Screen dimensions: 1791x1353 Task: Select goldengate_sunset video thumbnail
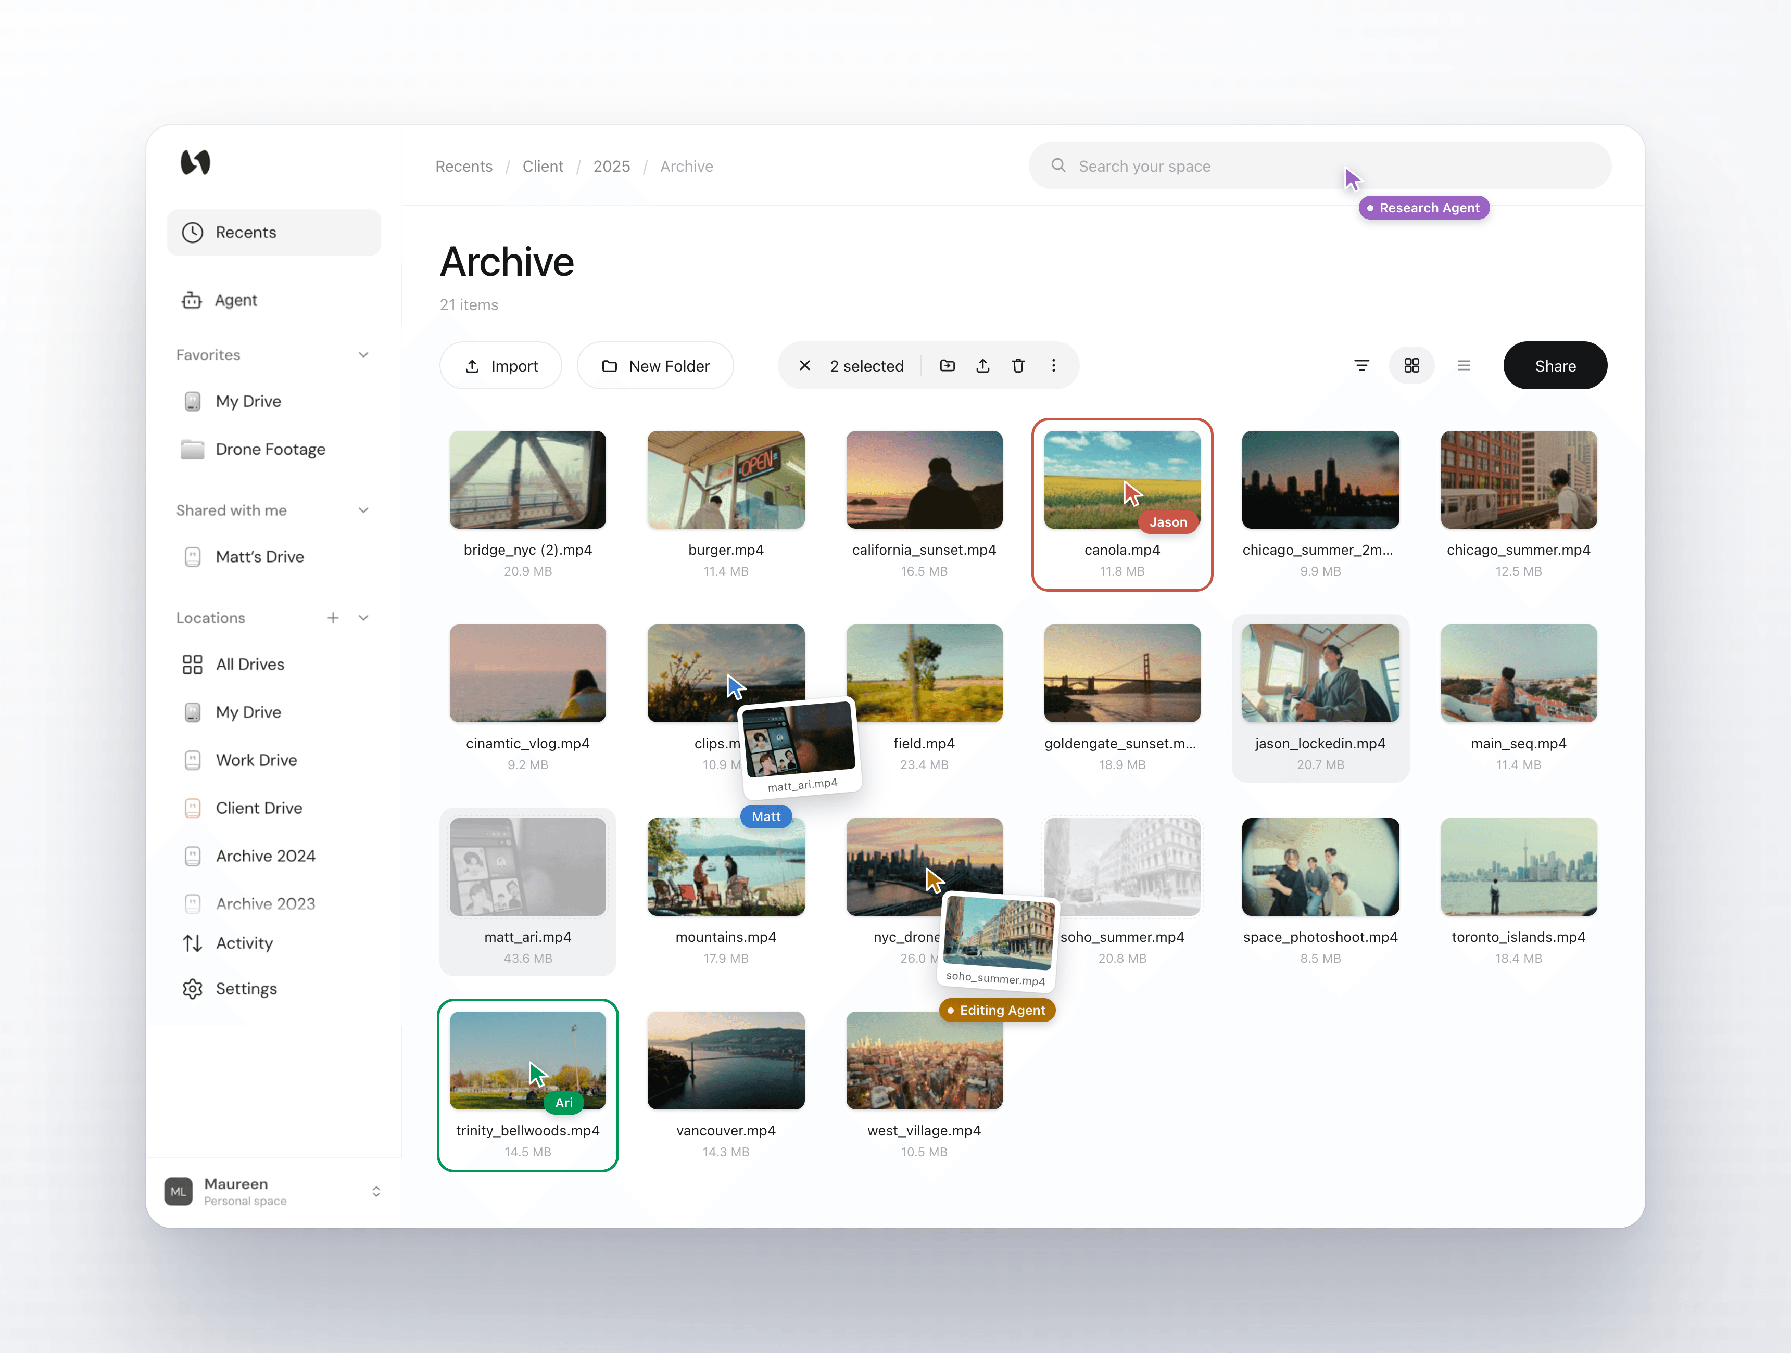(x=1122, y=673)
